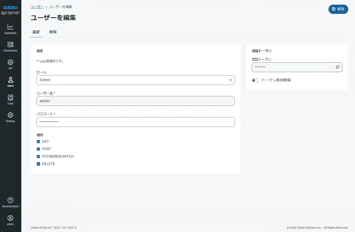Viewport: 355px width, 232px height.
Task: Open the admin account menu
Action: [10, 220]
